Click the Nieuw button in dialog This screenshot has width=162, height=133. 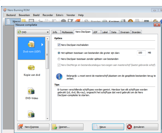coord(108,127)
